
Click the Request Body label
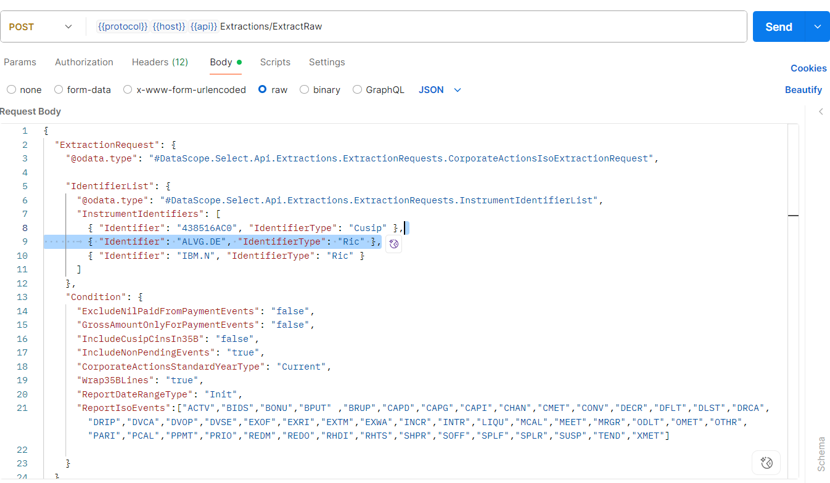[30, 112]
